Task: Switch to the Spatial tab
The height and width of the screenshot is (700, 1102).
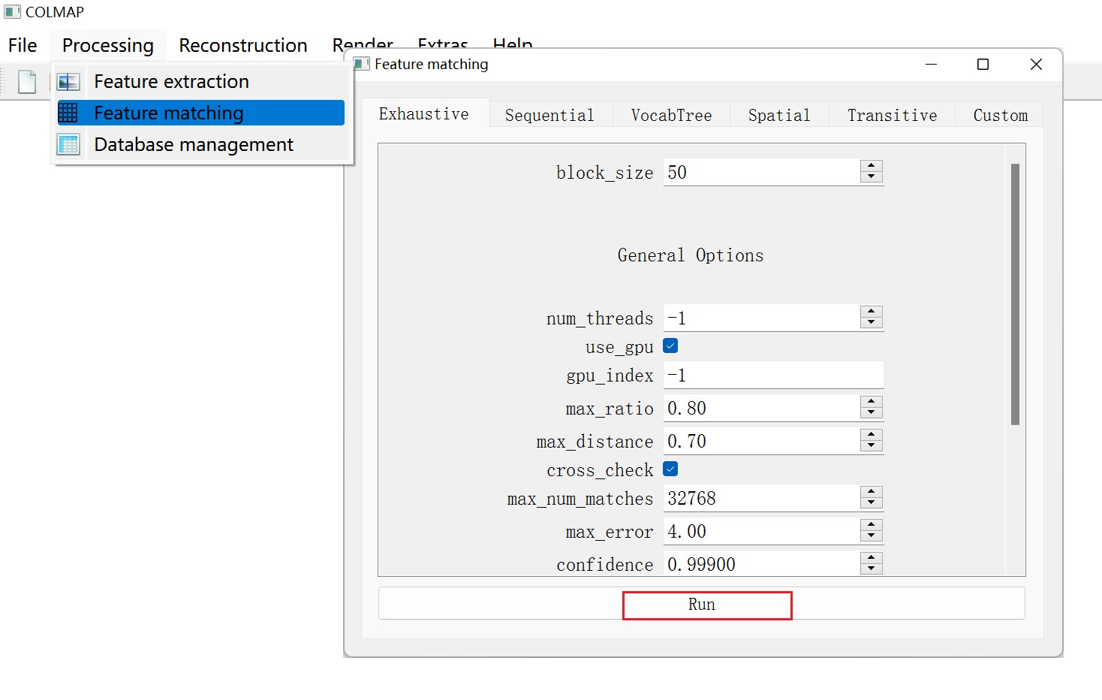Action: 779,115
